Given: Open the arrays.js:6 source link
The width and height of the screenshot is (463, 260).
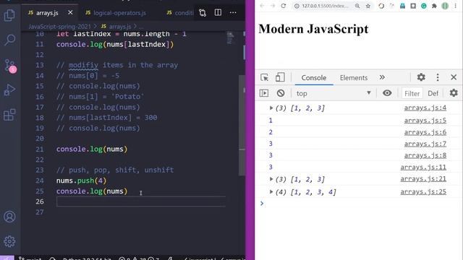Looking at the screenshot, I should coord(425,132).
